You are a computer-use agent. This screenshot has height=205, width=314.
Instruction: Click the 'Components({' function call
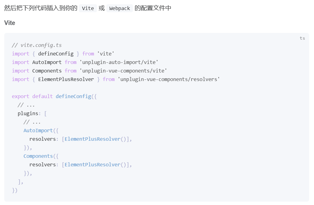tap(41, 156)
